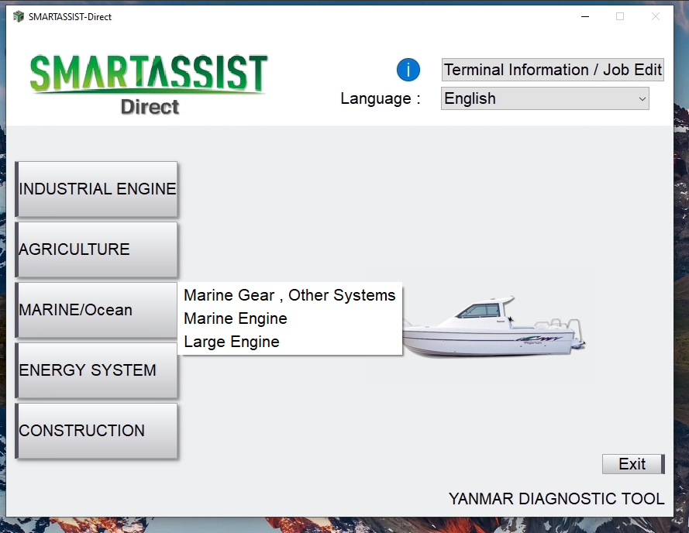
Task: Select the INDUSTRIAL ENGINE category
Action: 96,188
